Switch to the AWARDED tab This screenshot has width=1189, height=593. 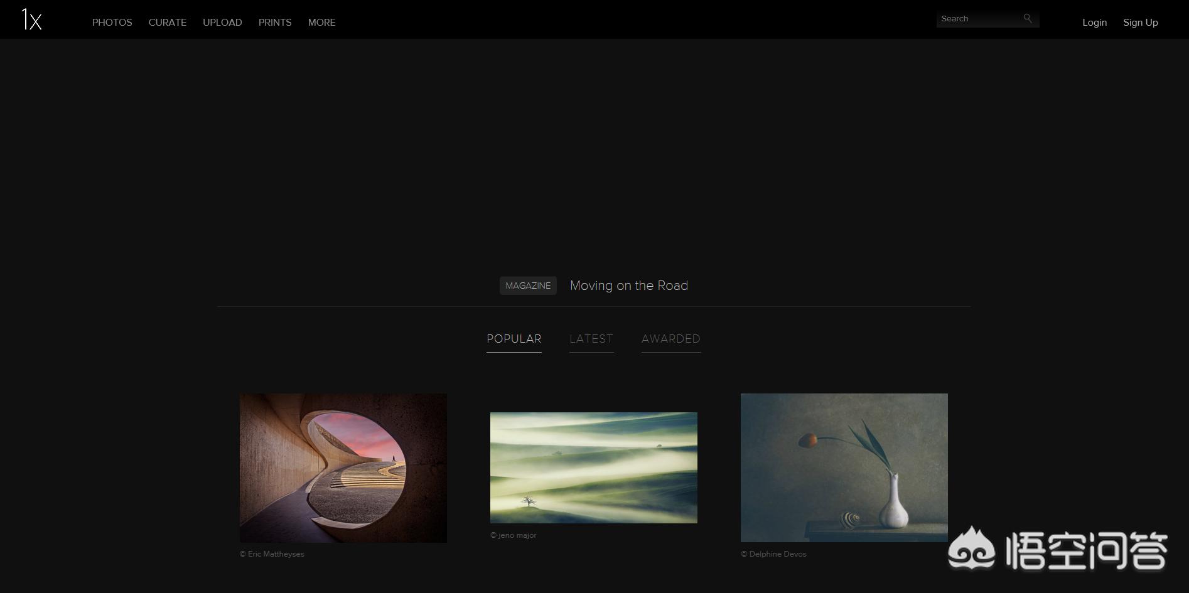coord(670,339)
